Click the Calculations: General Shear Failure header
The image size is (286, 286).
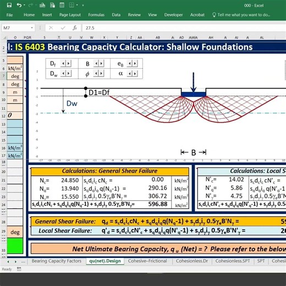pyautogui.click(x=109, y=171)
